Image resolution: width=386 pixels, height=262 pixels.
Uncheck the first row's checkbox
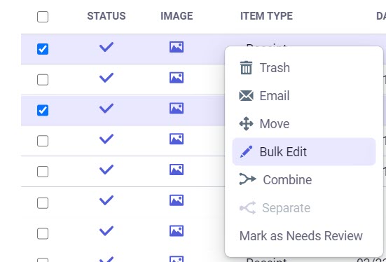pyautogui.click(x=43, y=49)
